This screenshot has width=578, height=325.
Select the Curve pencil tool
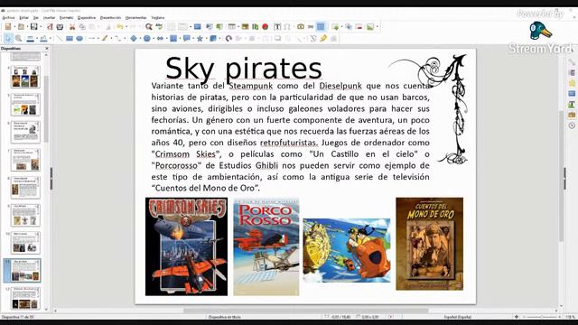coord(105,38)
